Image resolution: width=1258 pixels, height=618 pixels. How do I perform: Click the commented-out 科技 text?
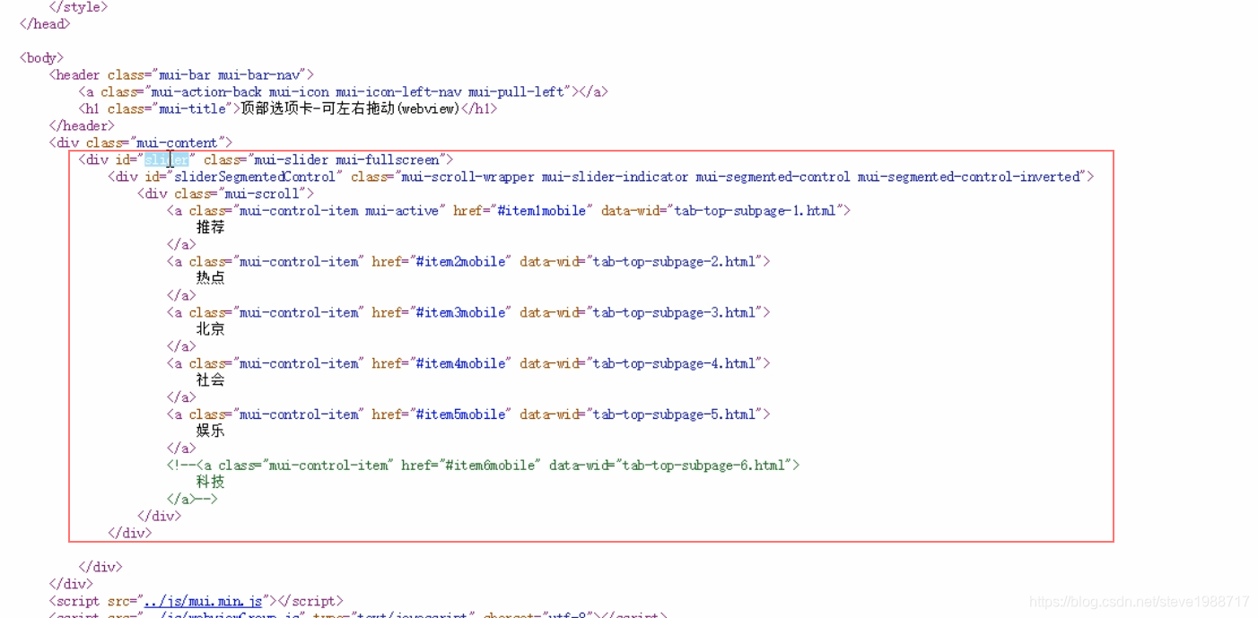[211, 482]
